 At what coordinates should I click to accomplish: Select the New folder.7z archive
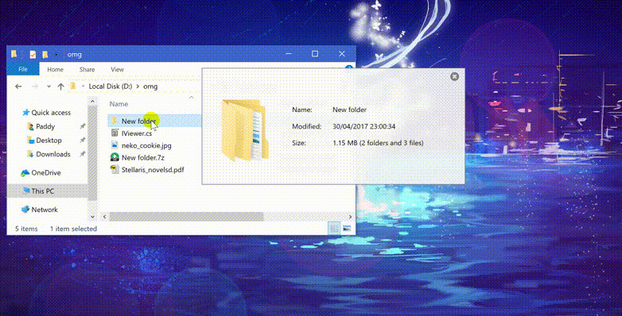143,158
